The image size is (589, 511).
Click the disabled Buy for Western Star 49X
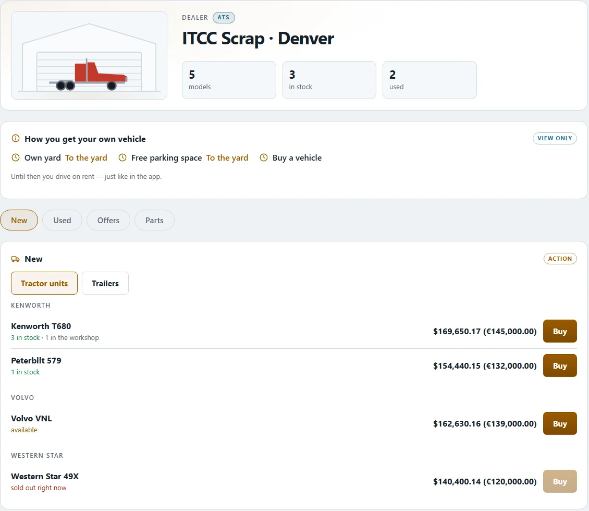(560, 481)
